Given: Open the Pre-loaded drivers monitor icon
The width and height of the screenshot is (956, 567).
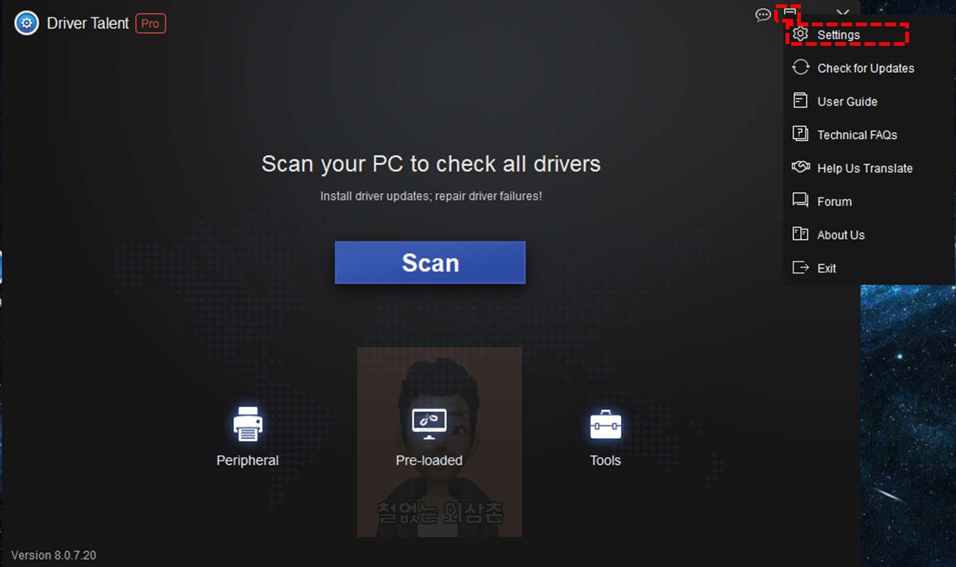Looking at the screenshot, I should pos(429,424).
